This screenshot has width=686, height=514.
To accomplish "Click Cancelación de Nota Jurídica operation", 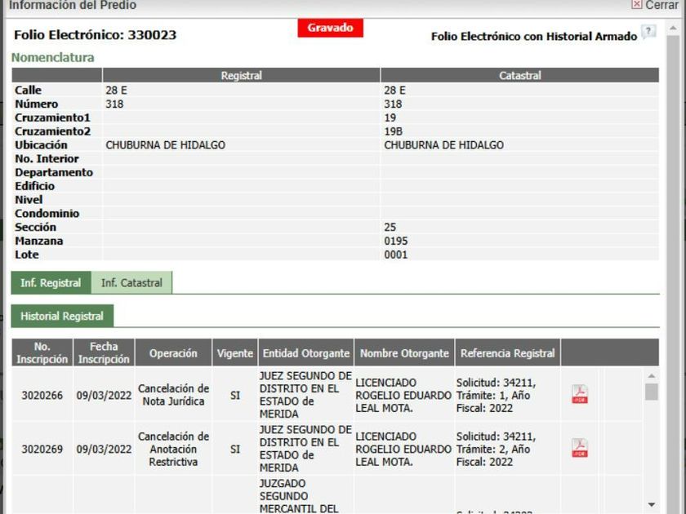I will [x=173, y=395].
